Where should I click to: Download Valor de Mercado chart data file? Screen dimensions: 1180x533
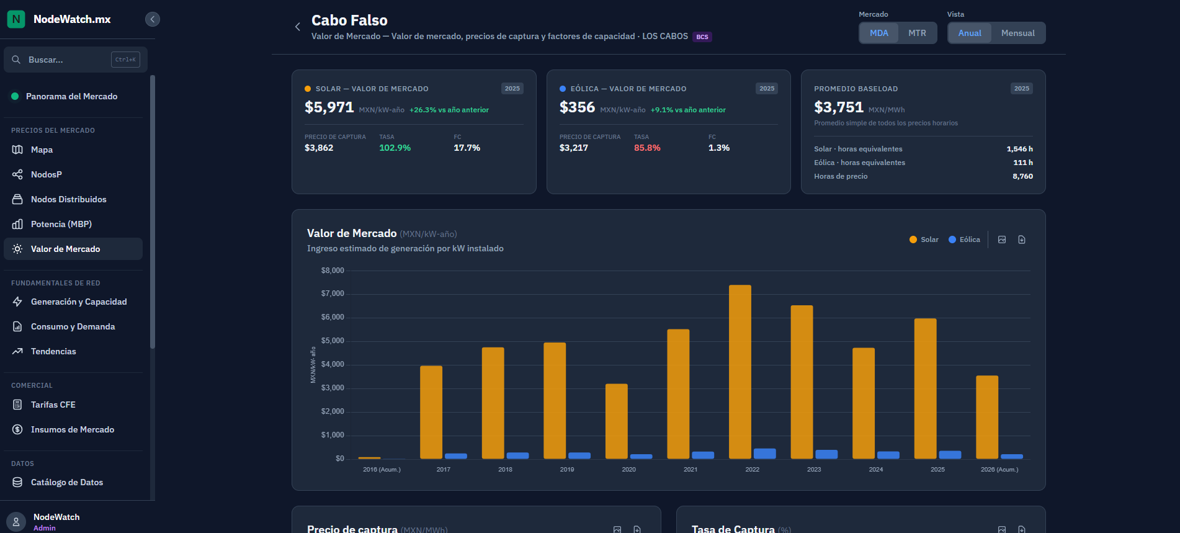(1022, 240)
